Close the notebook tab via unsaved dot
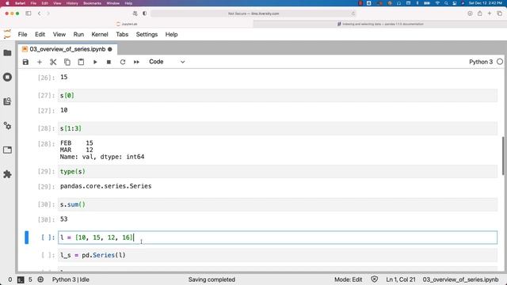This screenshot has height=285, width=507. pyautogui.click(x=110, y=49)
